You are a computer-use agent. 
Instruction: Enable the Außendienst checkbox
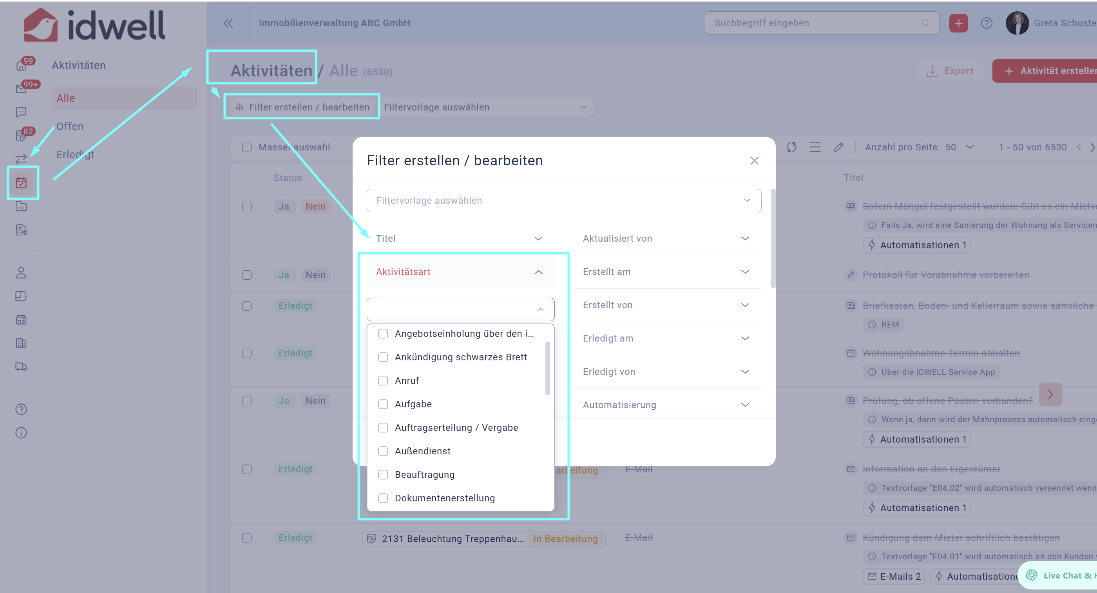coord(383,451)
